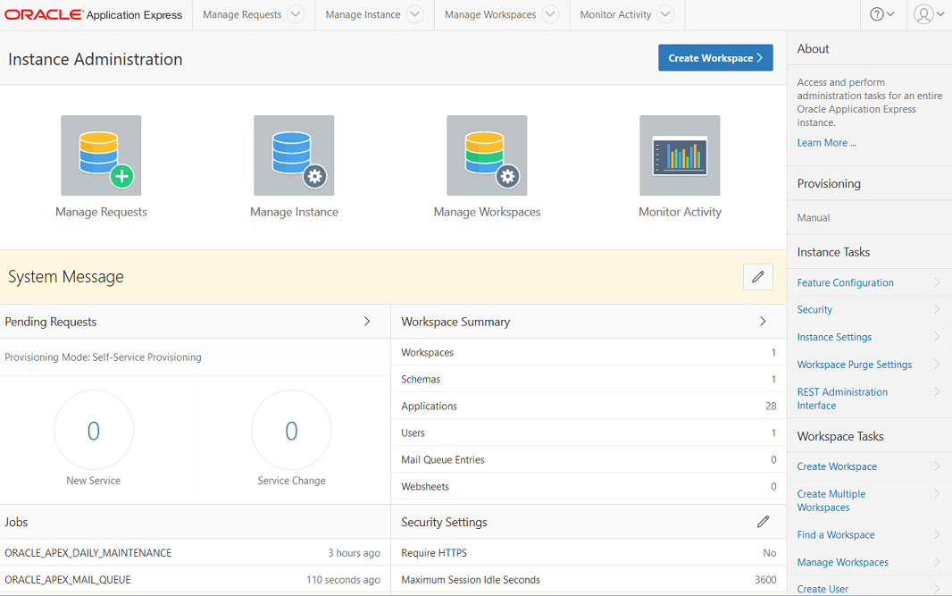
Task: Click the chevron beside Find a Workspace
Action: 937,534
